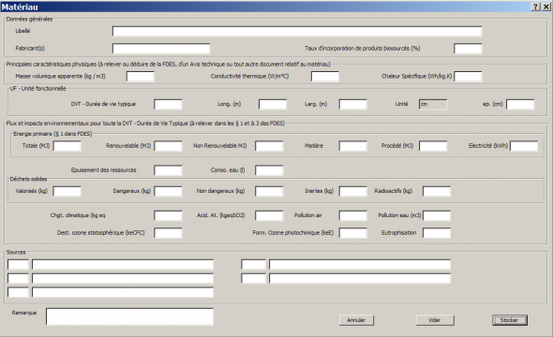Click the small field in the first left Sources row
This screenshot has width=553, height=337.
(18, 265)
